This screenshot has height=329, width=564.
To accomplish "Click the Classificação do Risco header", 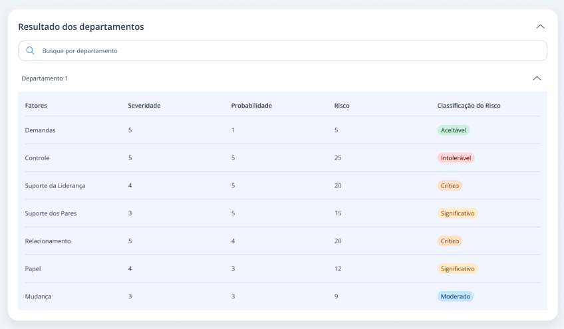I will (469, 106).
